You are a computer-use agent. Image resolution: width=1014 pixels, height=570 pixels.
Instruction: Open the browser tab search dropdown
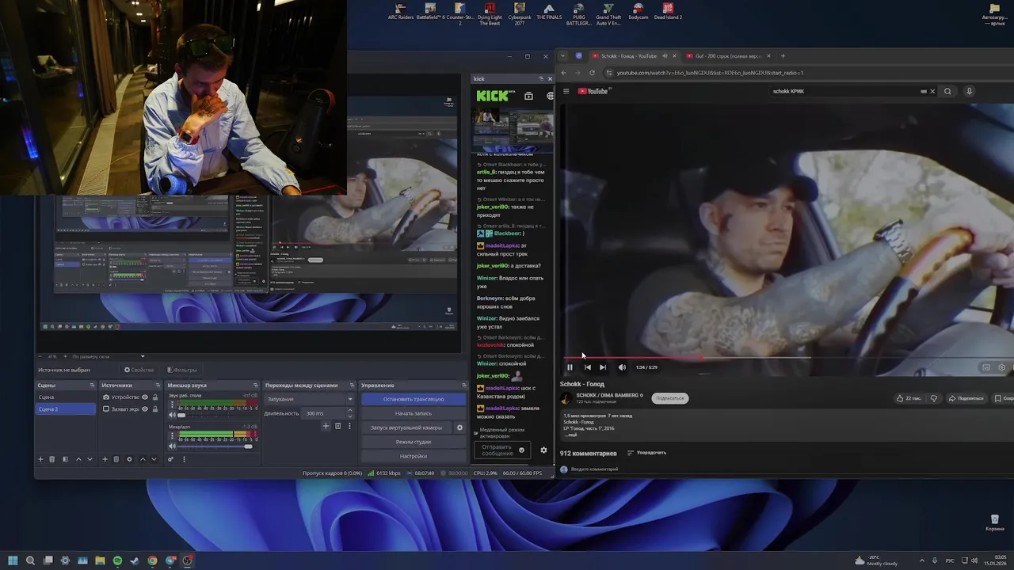tap(563, 56)
